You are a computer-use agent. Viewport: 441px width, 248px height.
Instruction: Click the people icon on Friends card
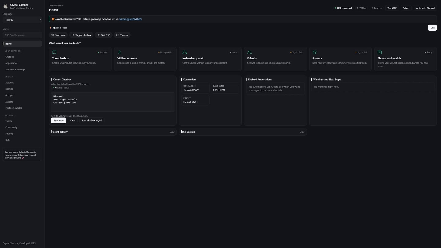coord(250,52)
